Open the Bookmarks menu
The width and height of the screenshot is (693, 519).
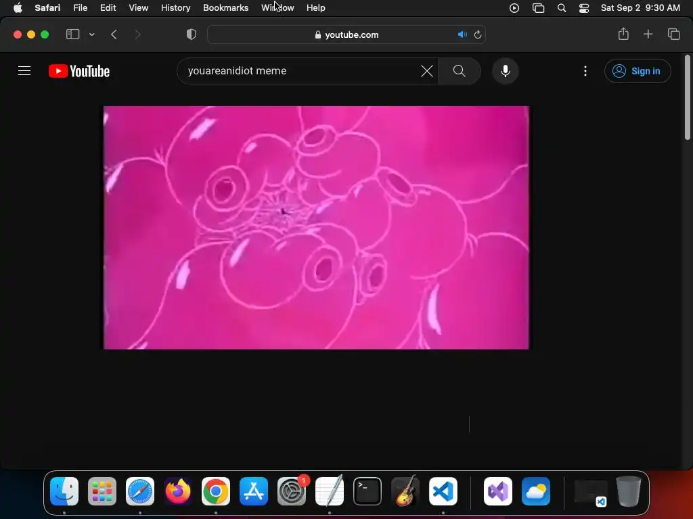point(225,7)
